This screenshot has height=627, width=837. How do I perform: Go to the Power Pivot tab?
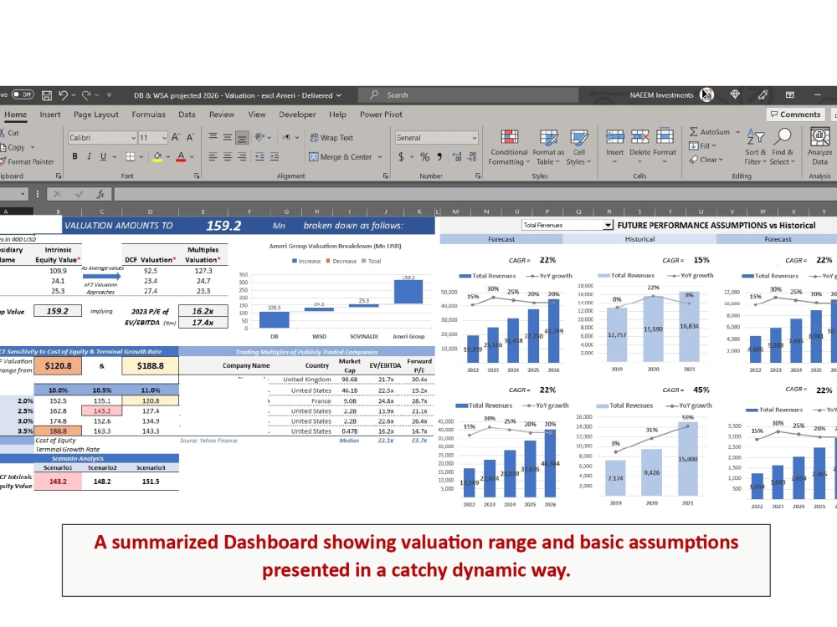[x=381, y=114]
